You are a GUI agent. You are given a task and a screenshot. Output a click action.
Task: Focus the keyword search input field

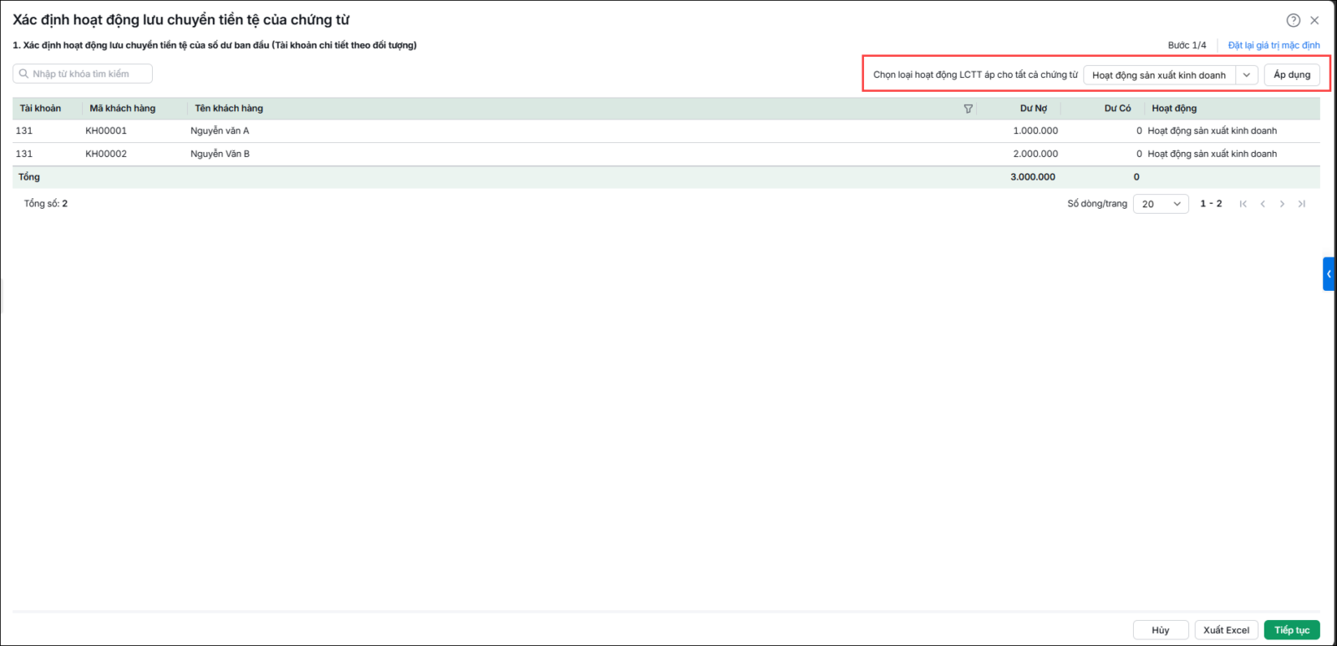click(x=83, y=74)
